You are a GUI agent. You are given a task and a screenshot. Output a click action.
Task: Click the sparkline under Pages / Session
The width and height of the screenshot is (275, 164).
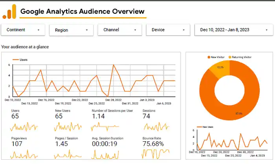point(68,154)
